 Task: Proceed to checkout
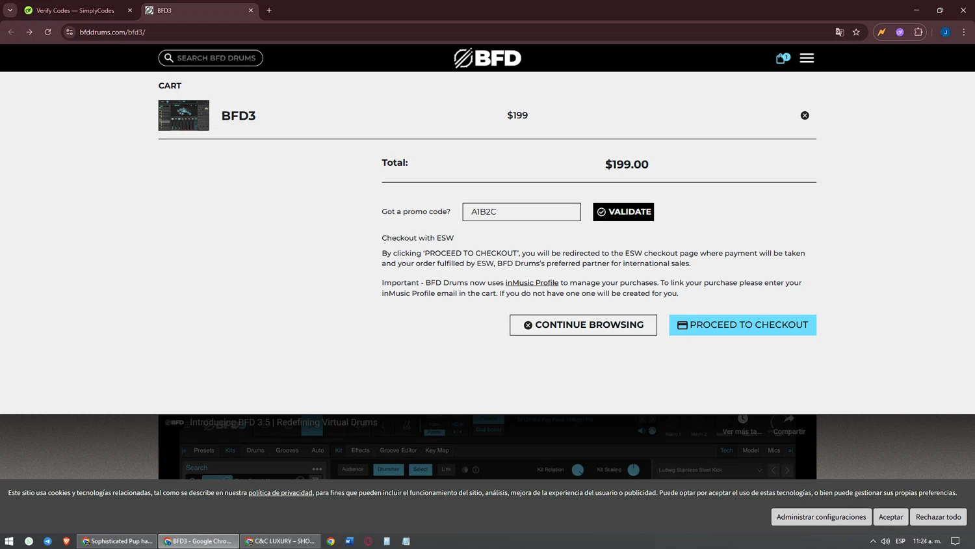click(742, 325)
